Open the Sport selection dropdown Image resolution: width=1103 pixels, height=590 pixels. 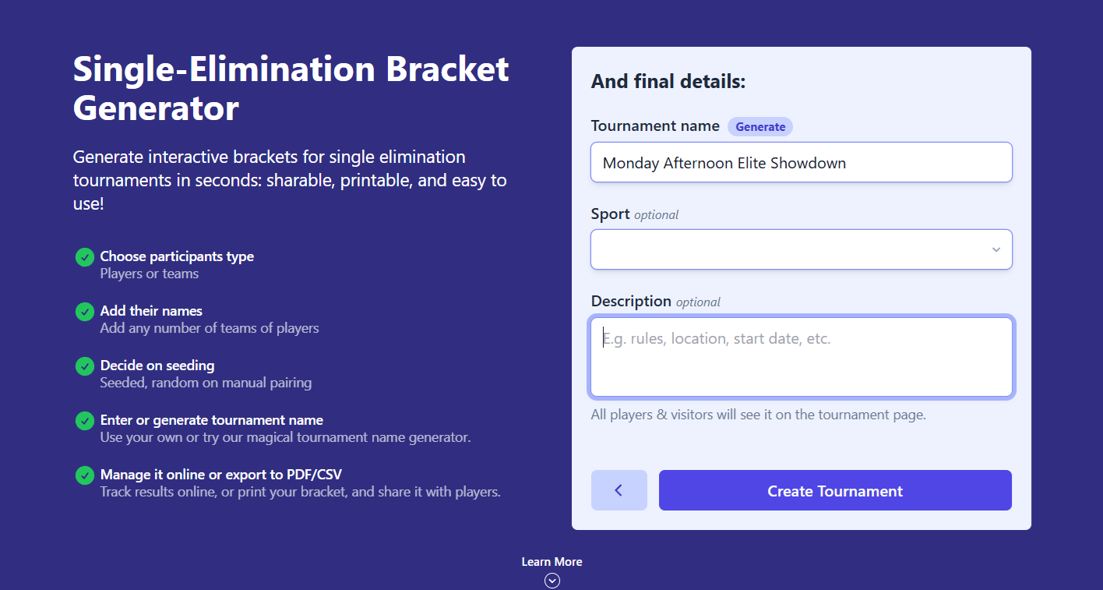[x=801, y=249]
